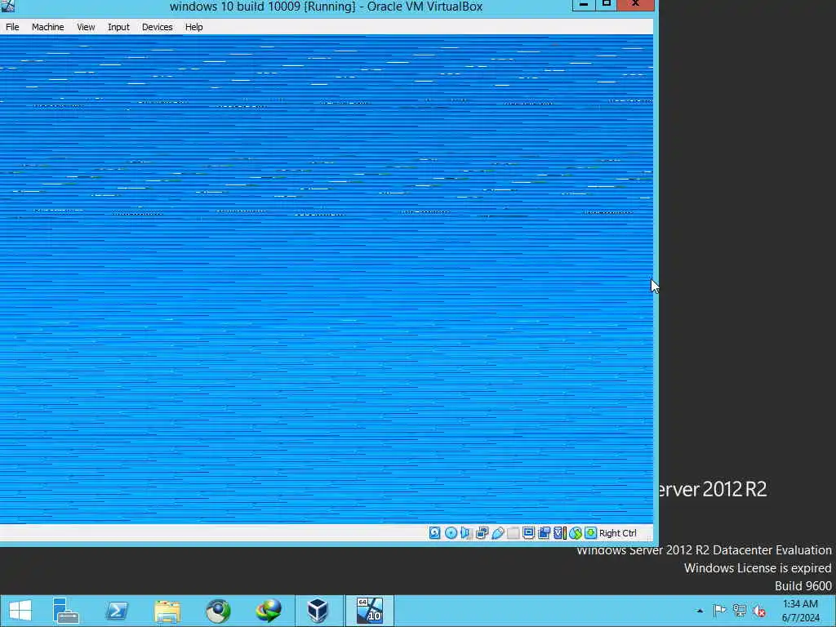Open the Windows Start button
Image resolution: width=836 pixels, height=627 pixels.
click(x=20, y=611)
